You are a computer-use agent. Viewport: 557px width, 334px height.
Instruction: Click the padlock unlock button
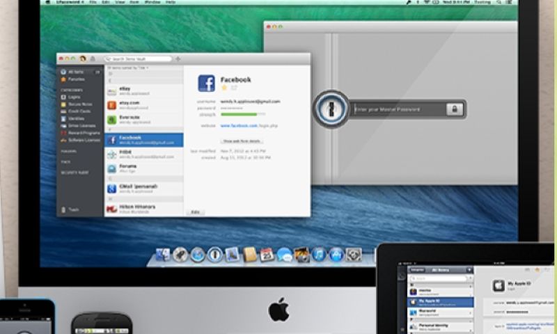455,109
